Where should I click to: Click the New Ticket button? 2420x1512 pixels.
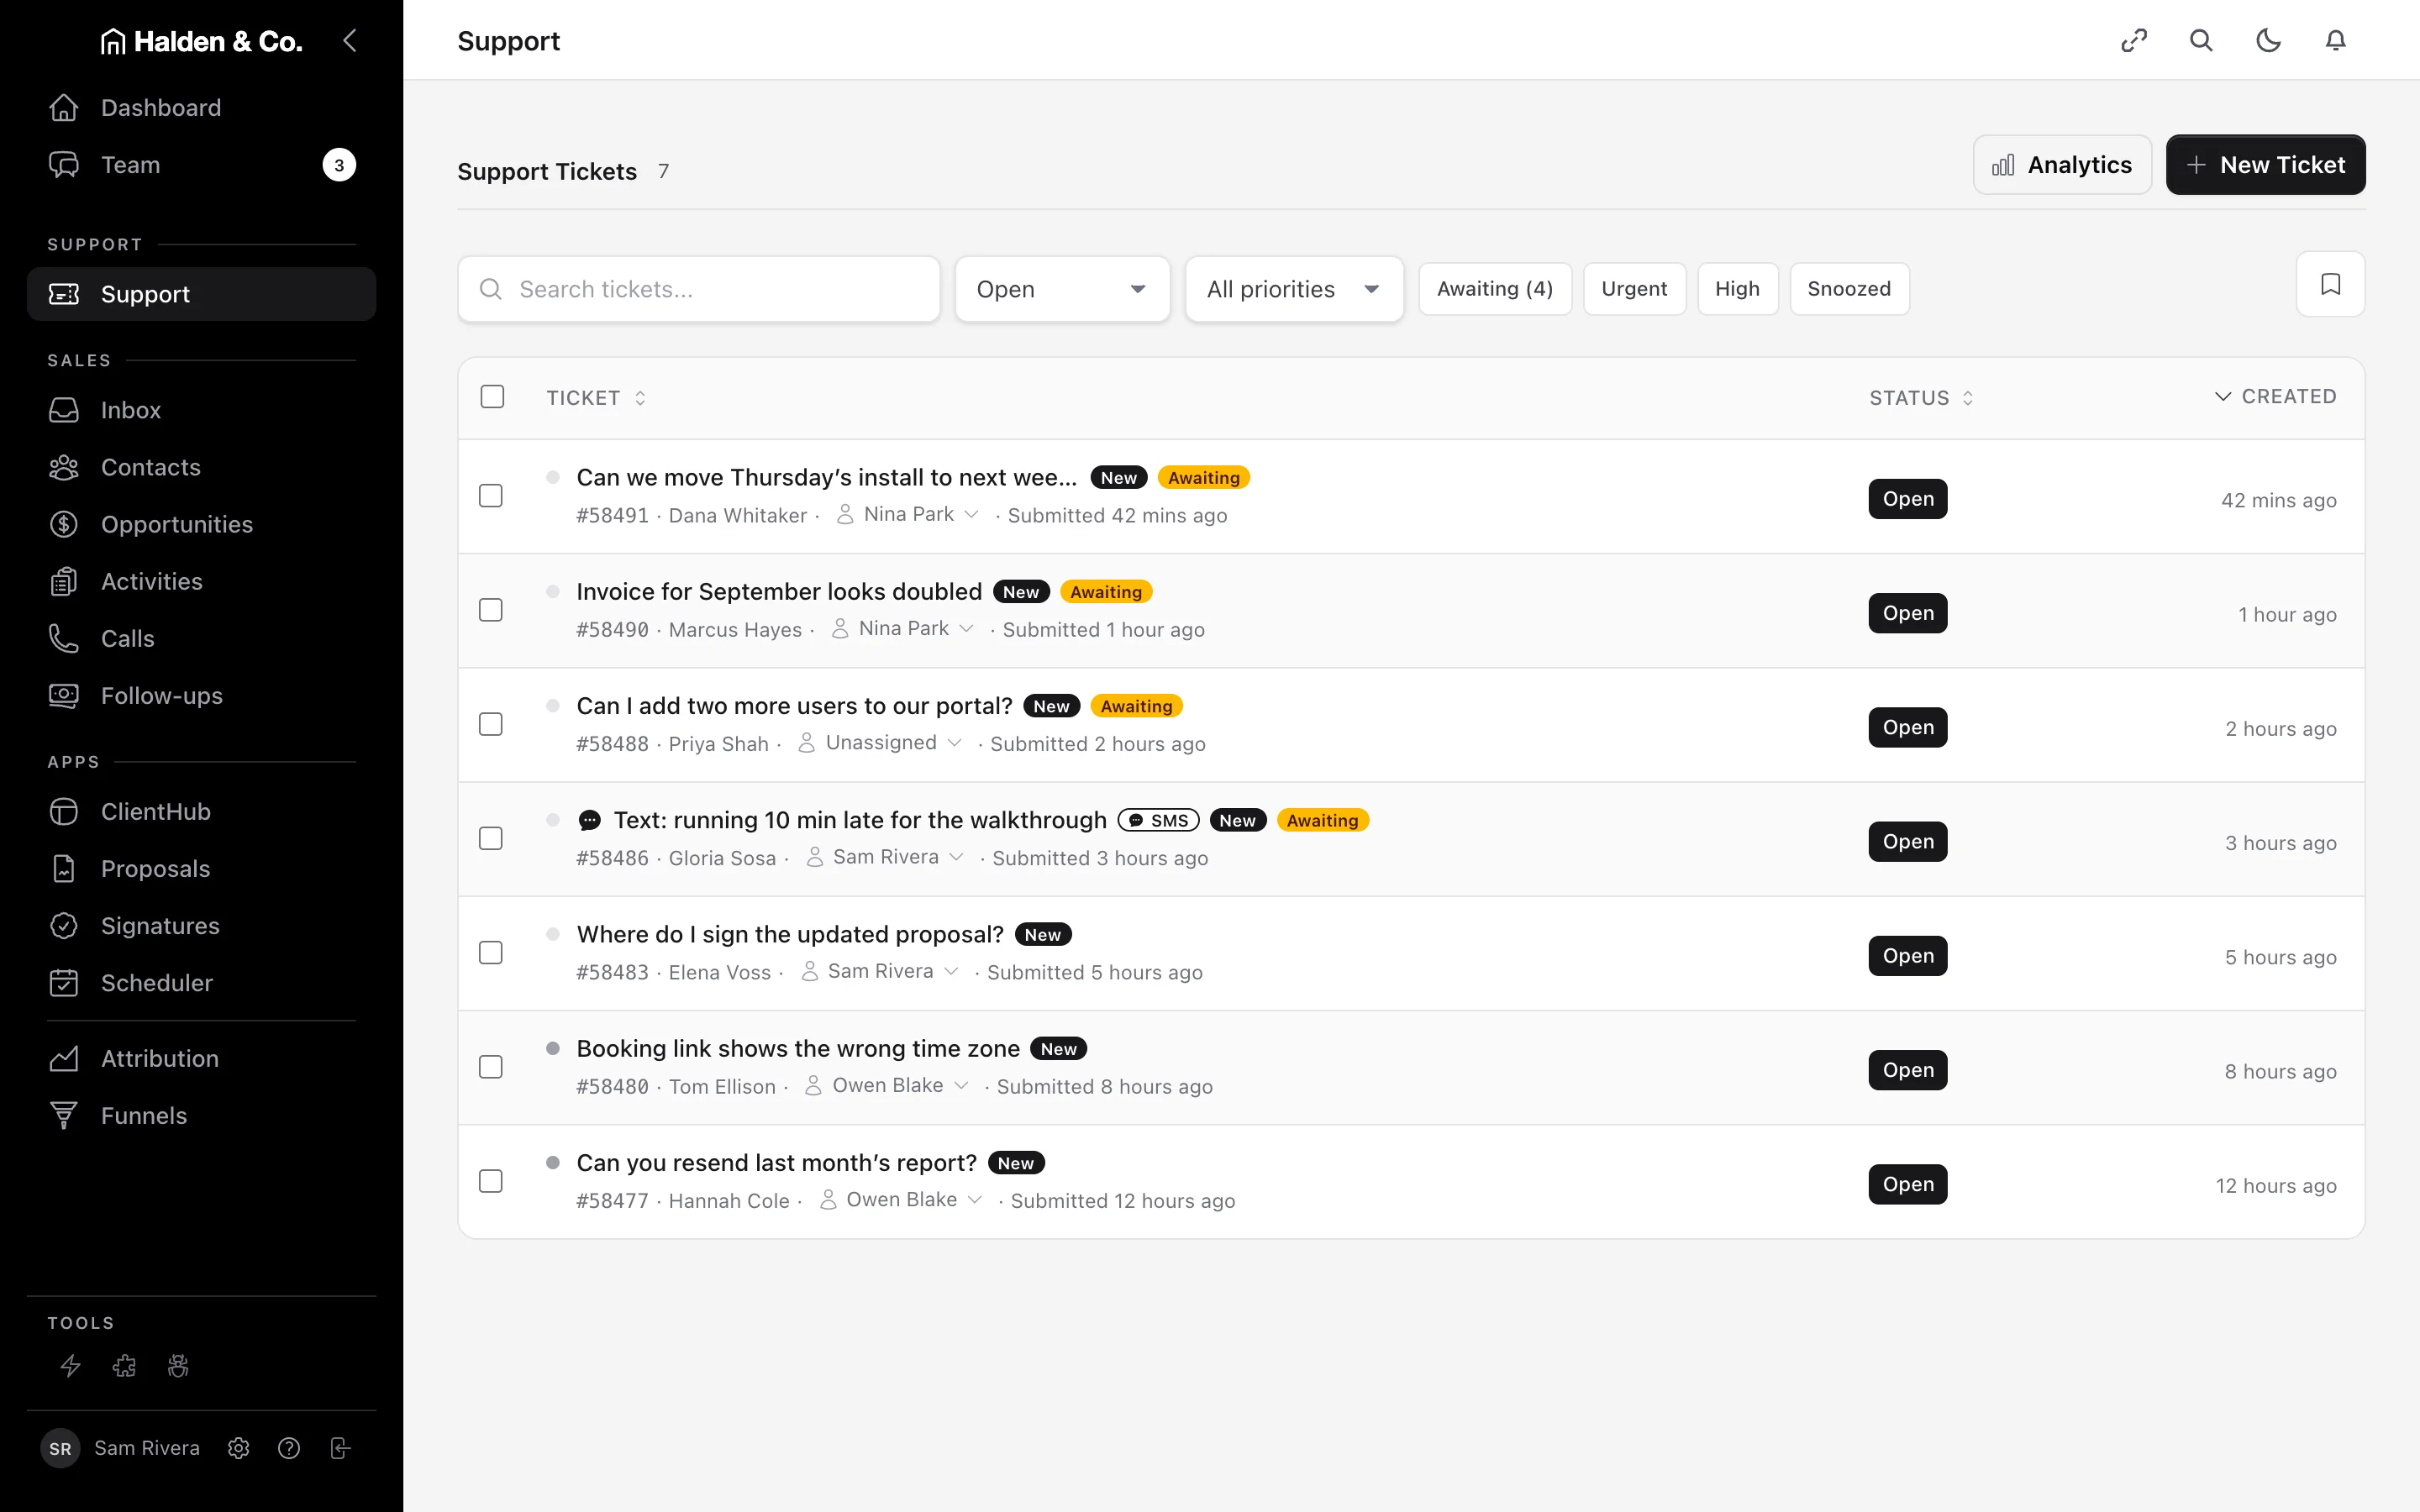click(2265, 165)
